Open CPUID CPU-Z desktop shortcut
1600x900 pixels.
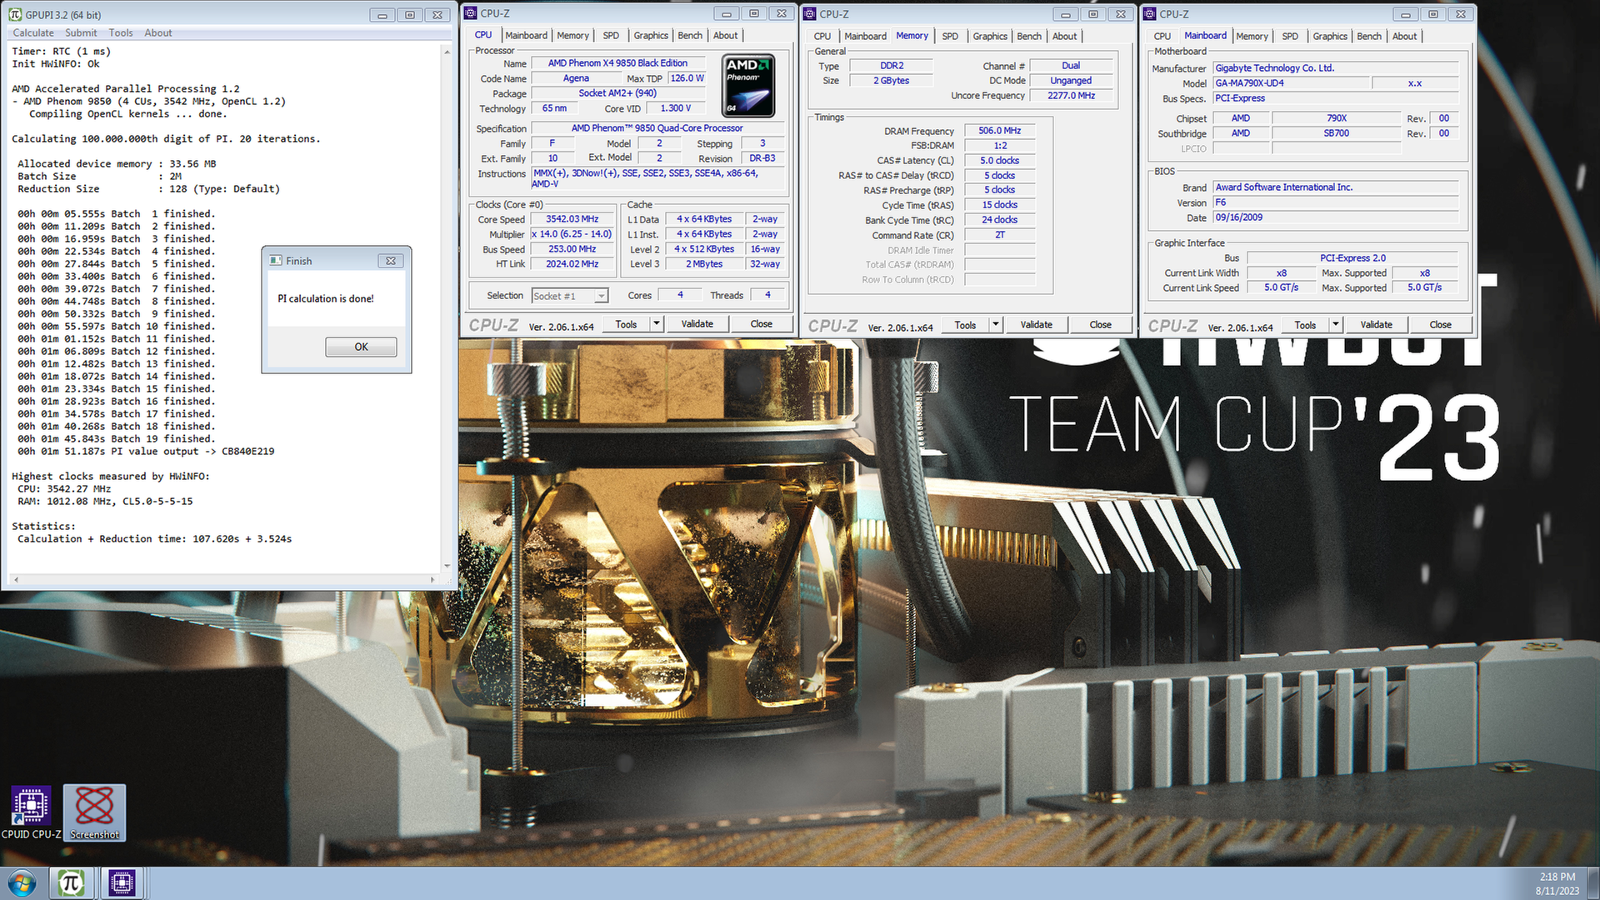(x=31, y=812)
